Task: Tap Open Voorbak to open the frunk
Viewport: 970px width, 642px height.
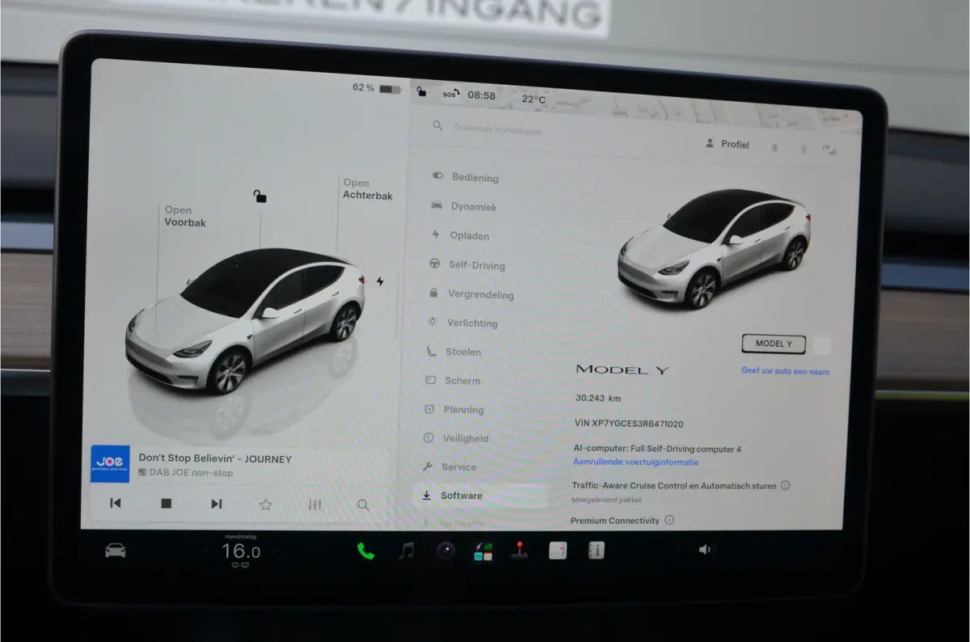Action: click(185, 216)
